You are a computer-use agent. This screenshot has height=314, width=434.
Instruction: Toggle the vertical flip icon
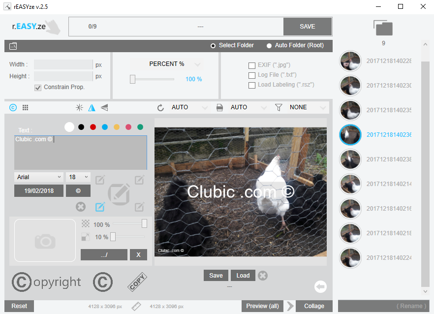point(104,107)
